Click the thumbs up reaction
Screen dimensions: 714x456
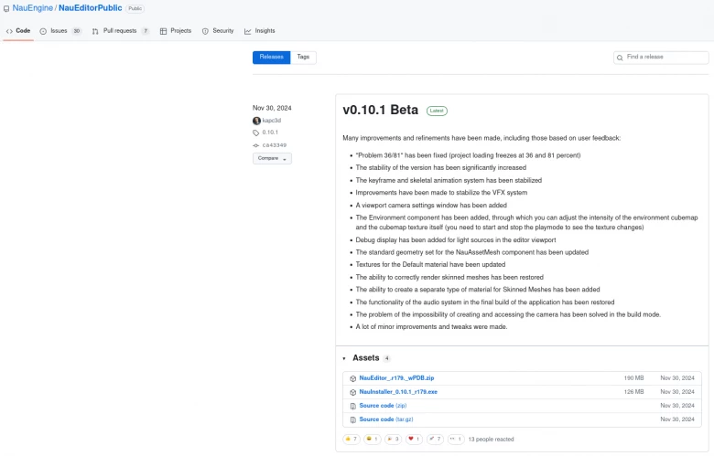(352, 440)
